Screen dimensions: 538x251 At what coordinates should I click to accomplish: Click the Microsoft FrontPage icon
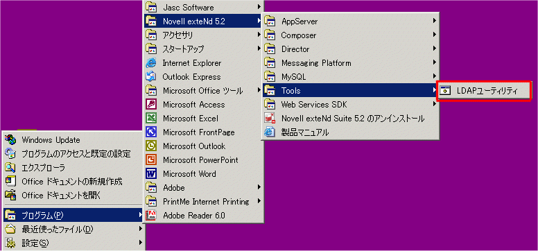point(151,132)
